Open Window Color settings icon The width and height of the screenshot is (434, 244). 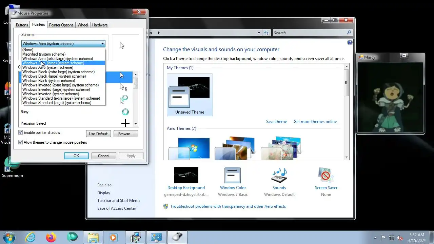[233, 175]
